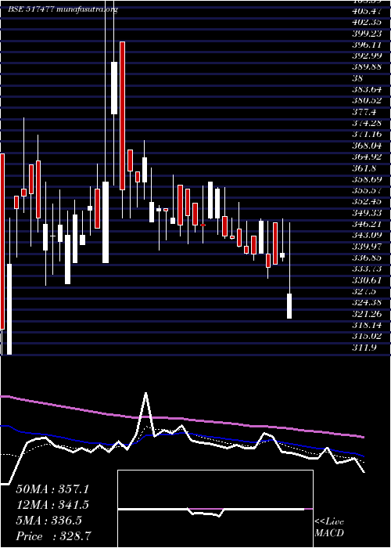Click the 377.4 price axis label
391x548 pixels.
pos(364,112)
